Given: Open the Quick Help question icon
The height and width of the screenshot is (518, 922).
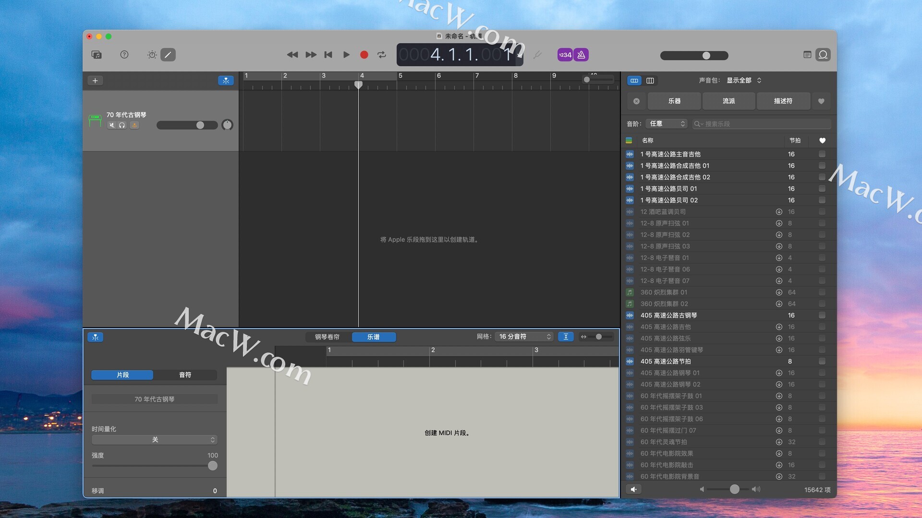Looking at the screenshot, I should [124, 55].
